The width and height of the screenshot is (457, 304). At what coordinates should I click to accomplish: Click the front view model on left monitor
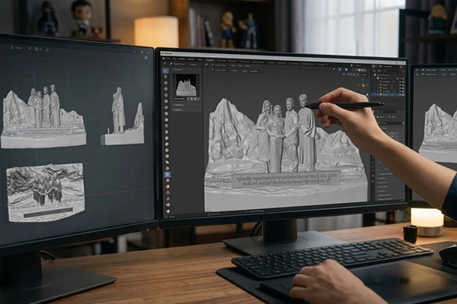pyautogui.click(x=43, y=116)
